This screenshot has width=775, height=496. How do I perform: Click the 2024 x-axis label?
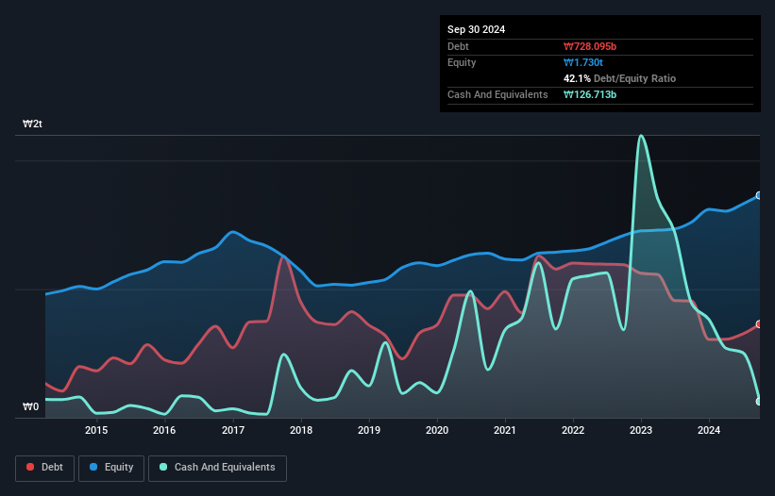(x=709, y=430)
